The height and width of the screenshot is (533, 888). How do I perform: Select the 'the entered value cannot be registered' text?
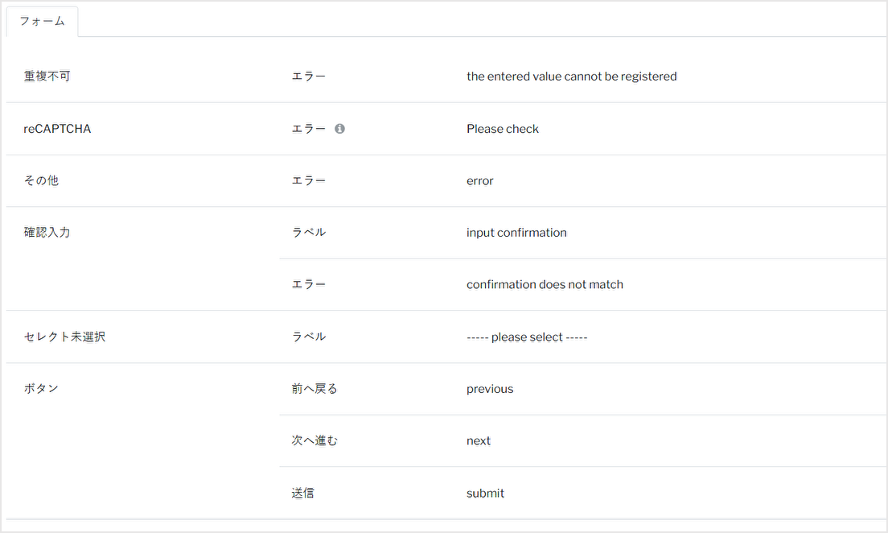tap(571, 76)
